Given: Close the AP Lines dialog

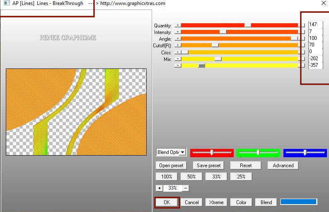Looking at the screenshot, I should tap(324, 3).
